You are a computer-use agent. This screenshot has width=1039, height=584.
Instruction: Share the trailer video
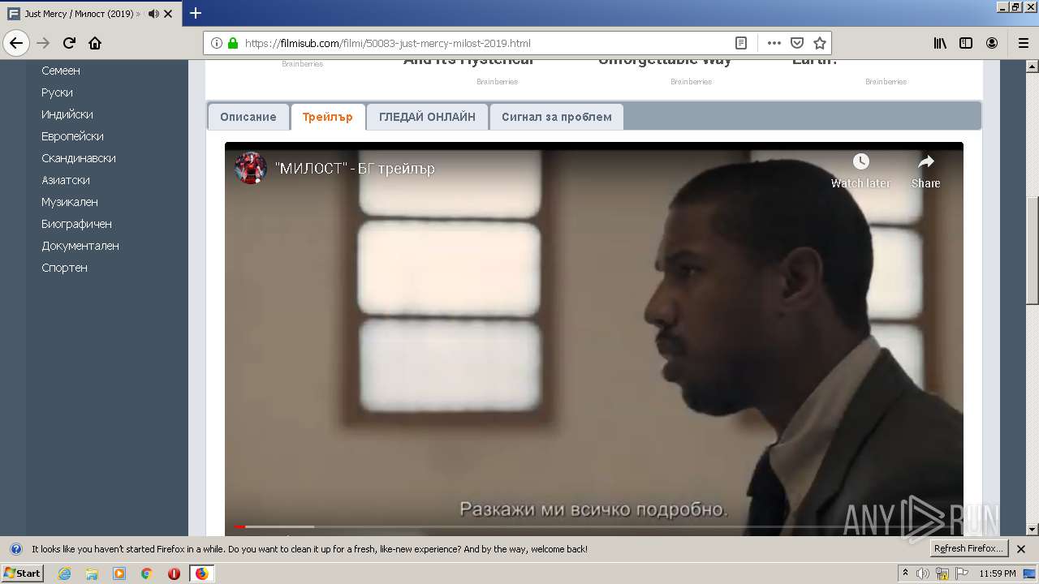925,170
